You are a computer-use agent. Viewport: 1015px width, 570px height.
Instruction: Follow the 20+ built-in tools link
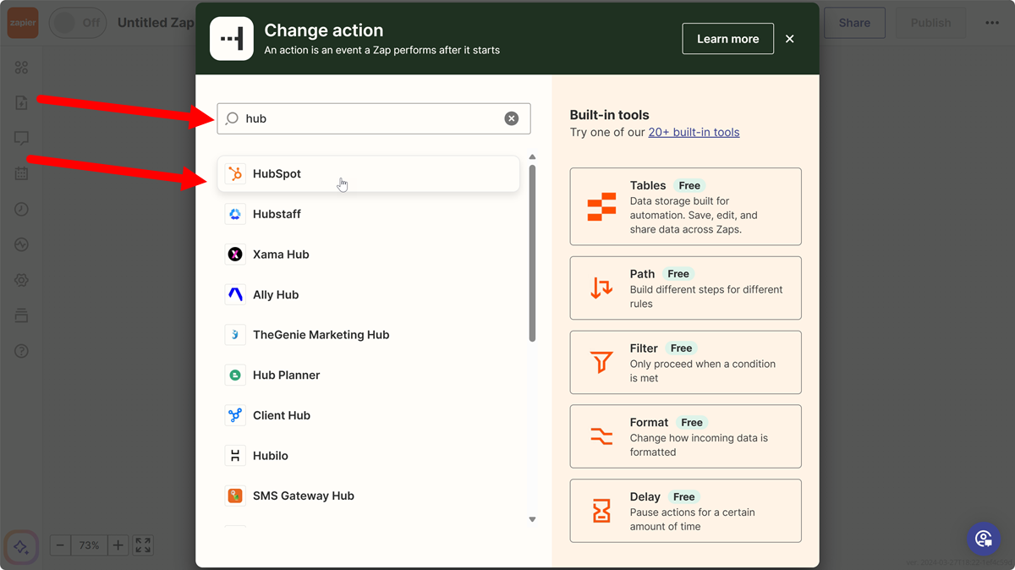pos(694,132)
